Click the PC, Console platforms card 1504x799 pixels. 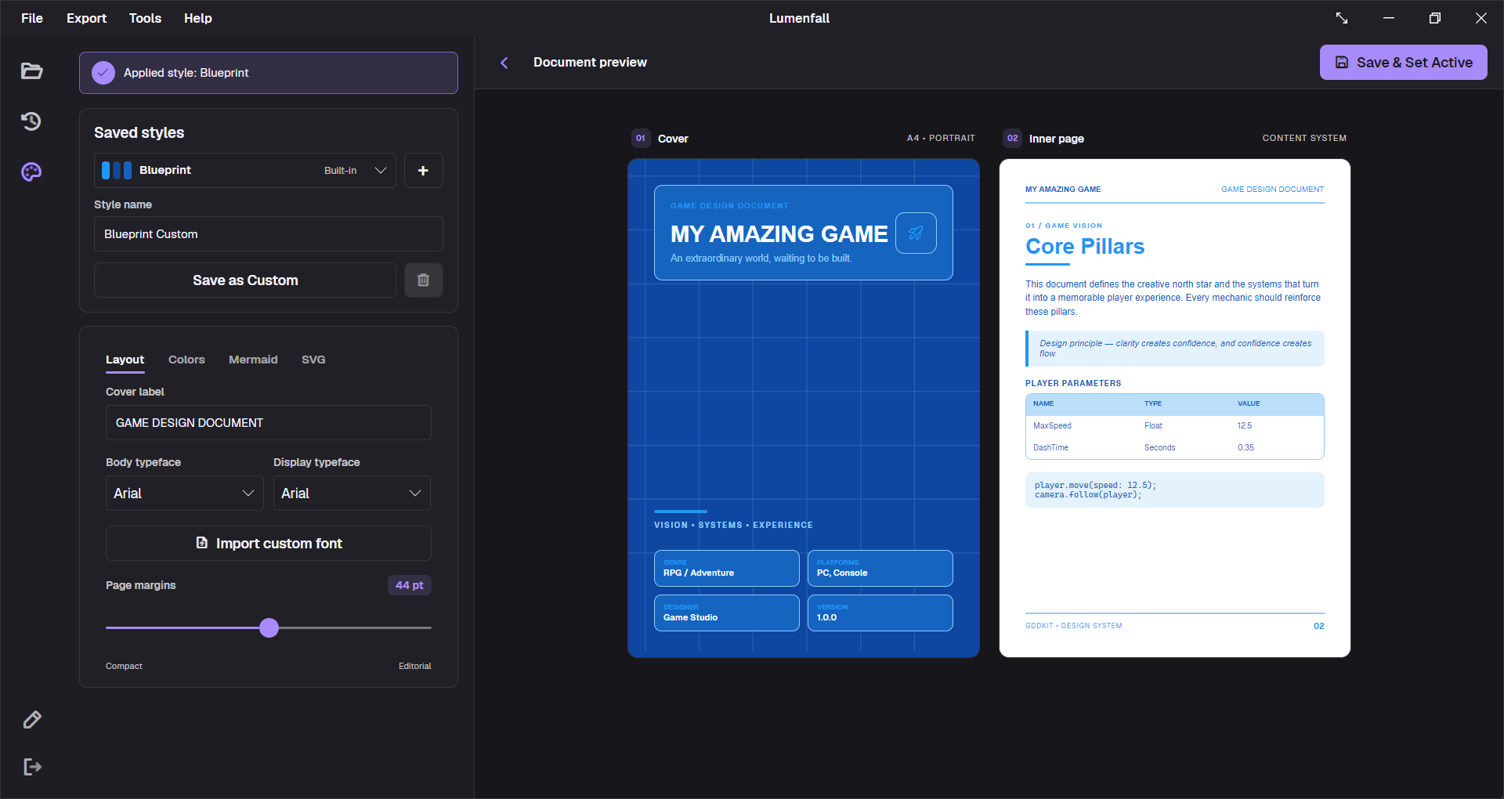(x=880, y=569)
